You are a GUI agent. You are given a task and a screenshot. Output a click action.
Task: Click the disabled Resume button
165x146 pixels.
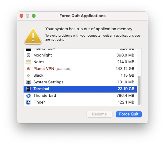(x=99, y=114)
